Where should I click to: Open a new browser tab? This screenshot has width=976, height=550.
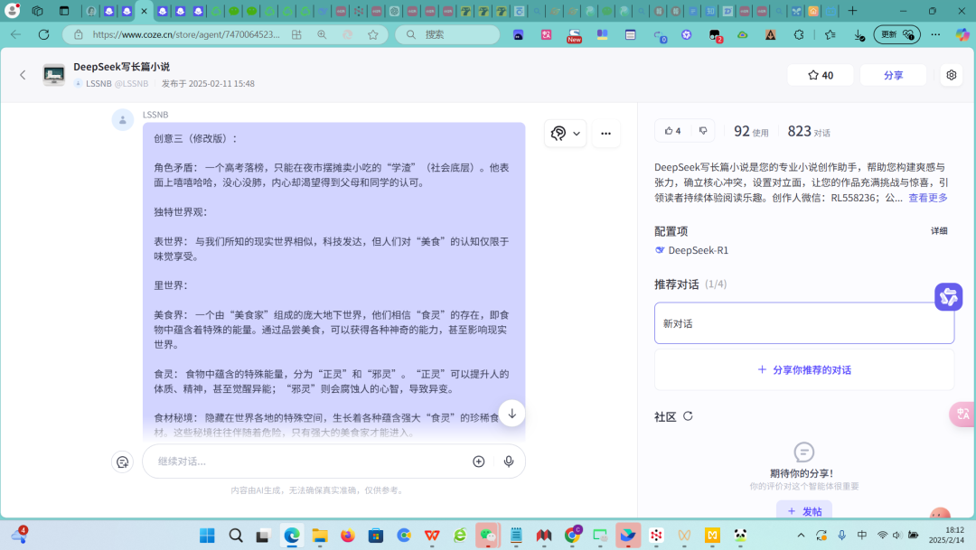852,11
